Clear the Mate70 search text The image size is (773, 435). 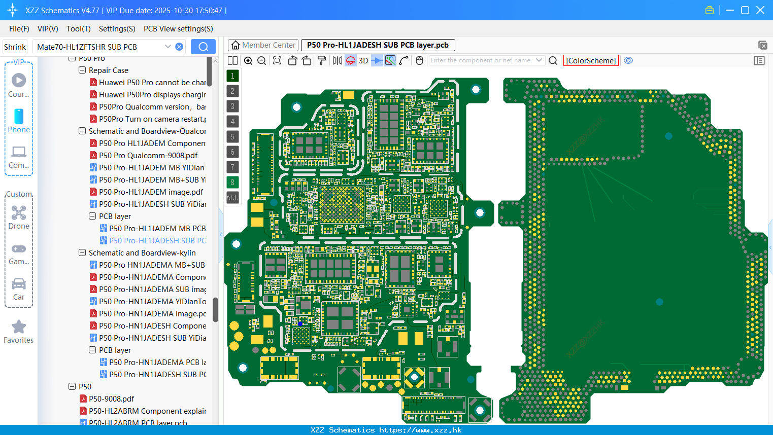(179, 47)
